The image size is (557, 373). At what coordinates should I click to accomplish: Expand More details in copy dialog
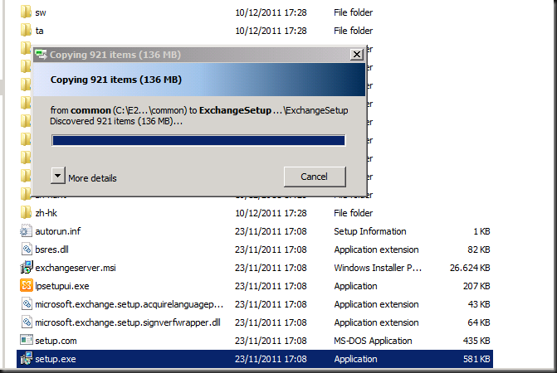pos(57,176)
